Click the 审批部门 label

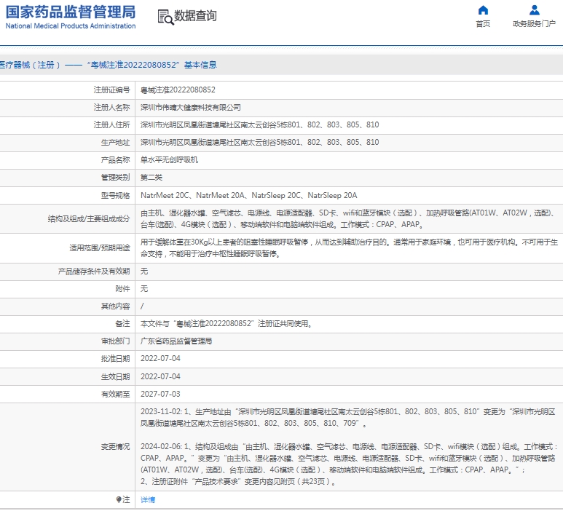[x=115, y=341]
